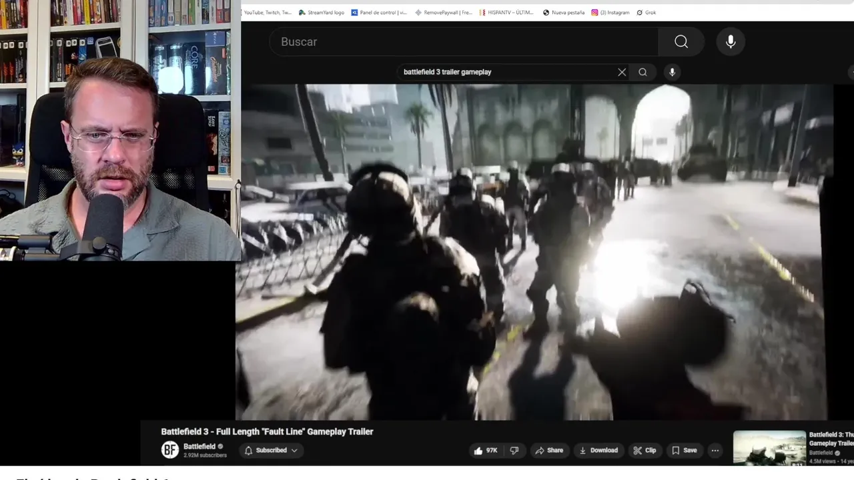Save the video to a playlist

tap(685, 451)
